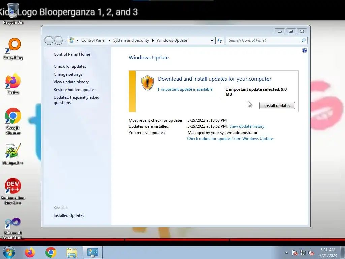Click the Windows Start orb

[x=9, y=252]
